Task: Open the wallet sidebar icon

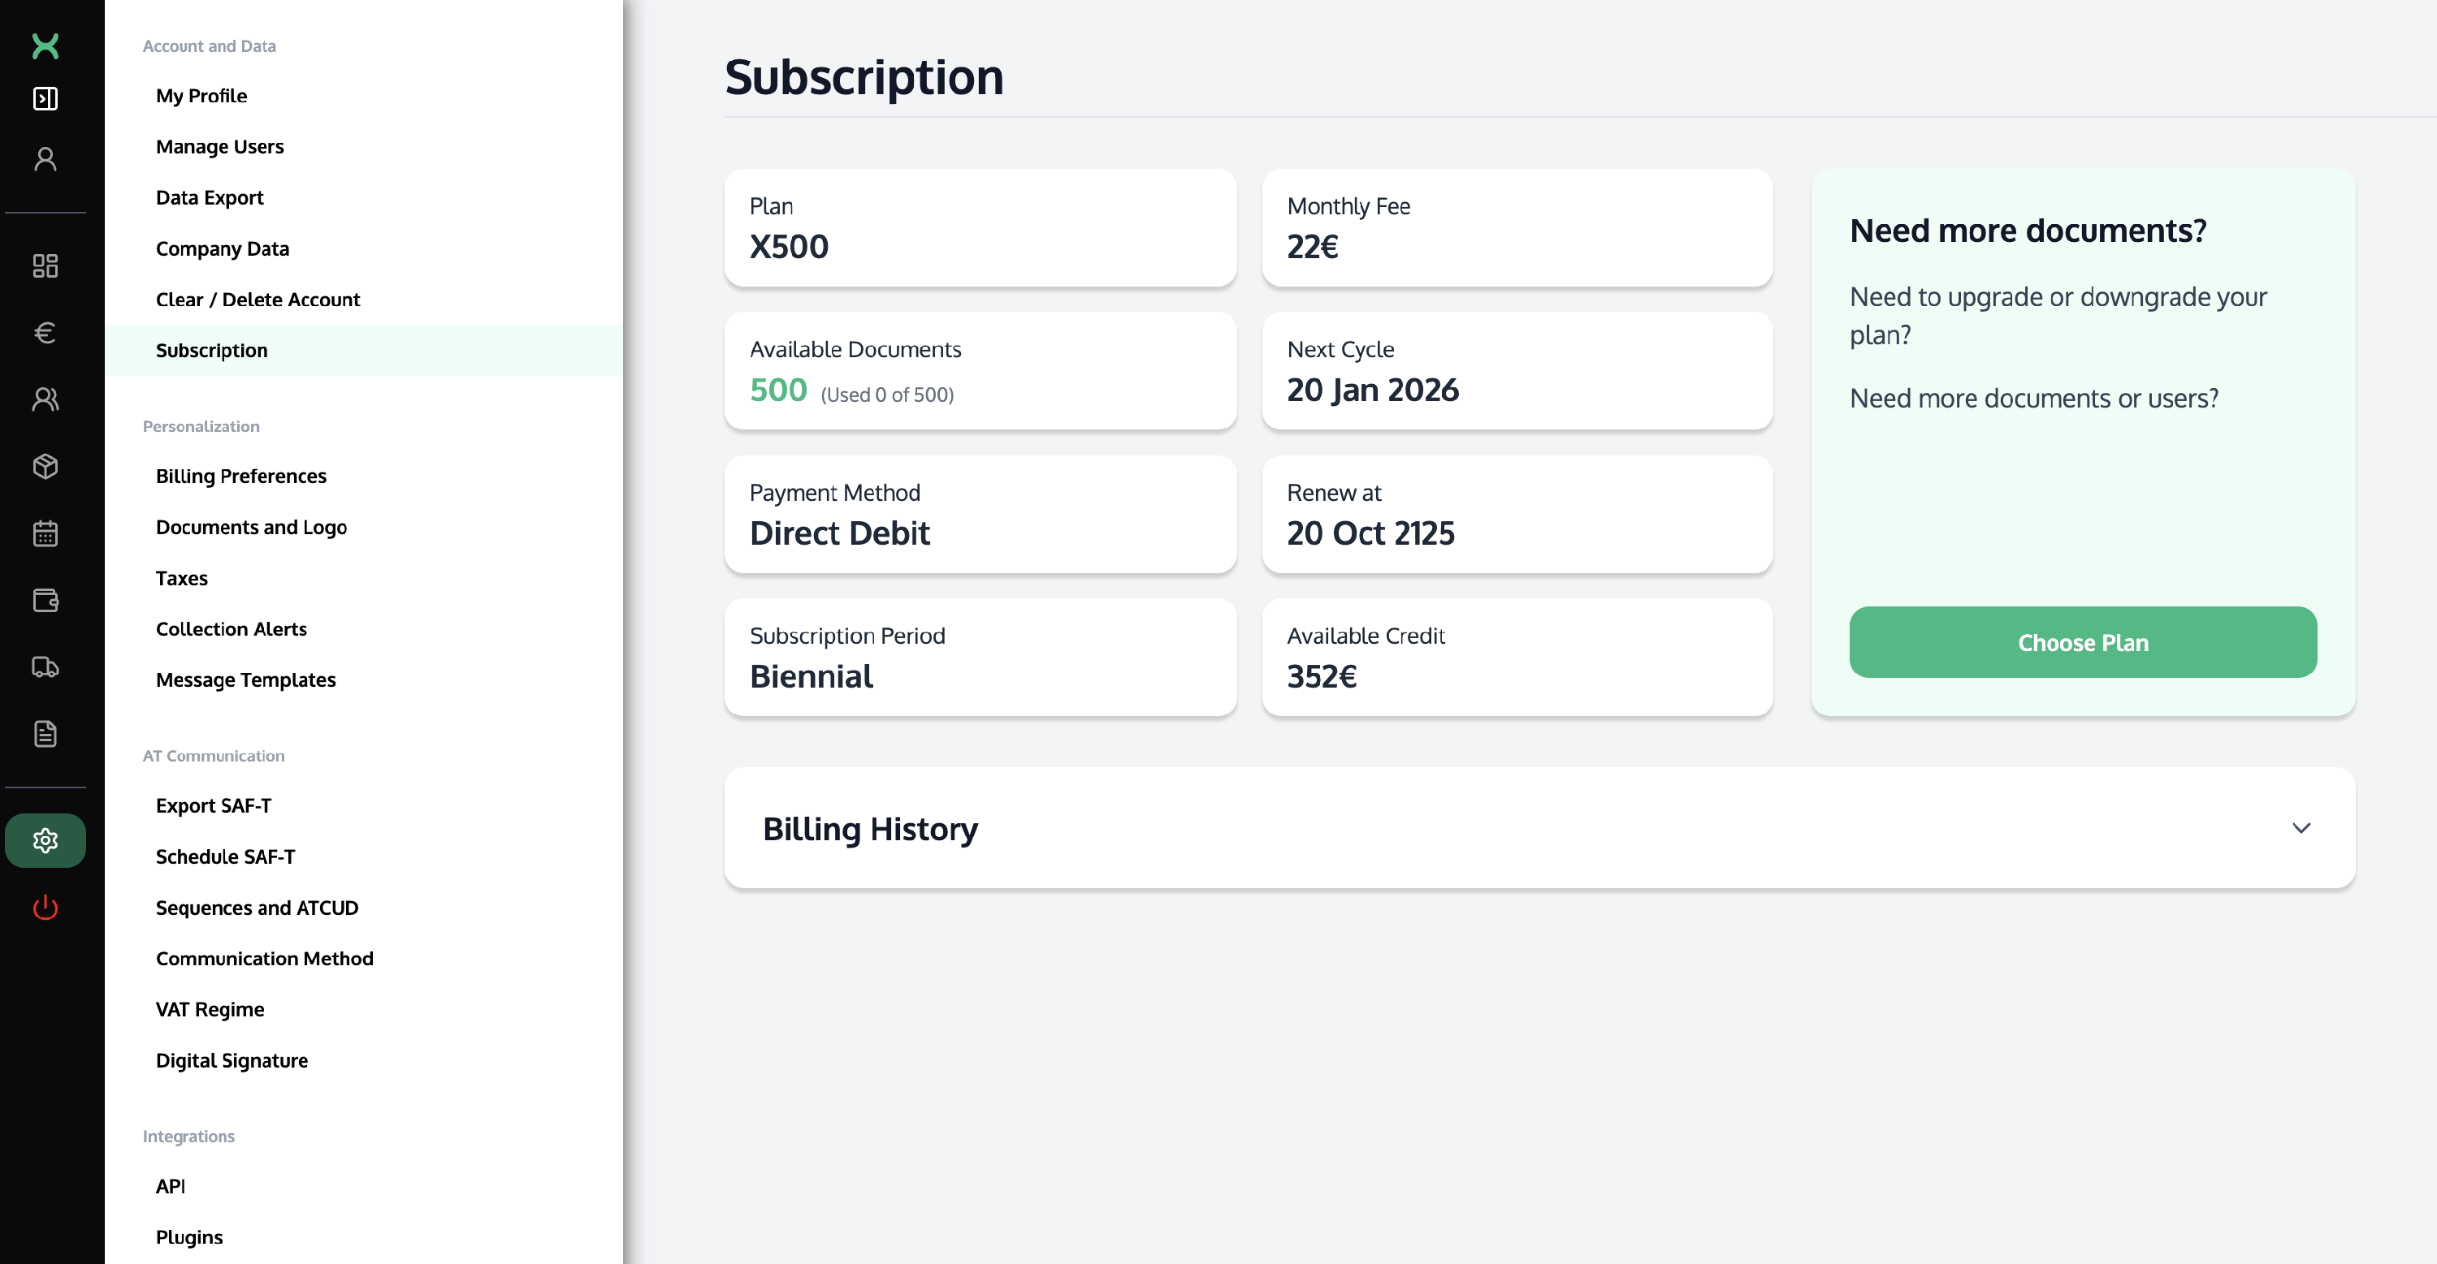Action: pyautogui.click(x=45, y=600)
